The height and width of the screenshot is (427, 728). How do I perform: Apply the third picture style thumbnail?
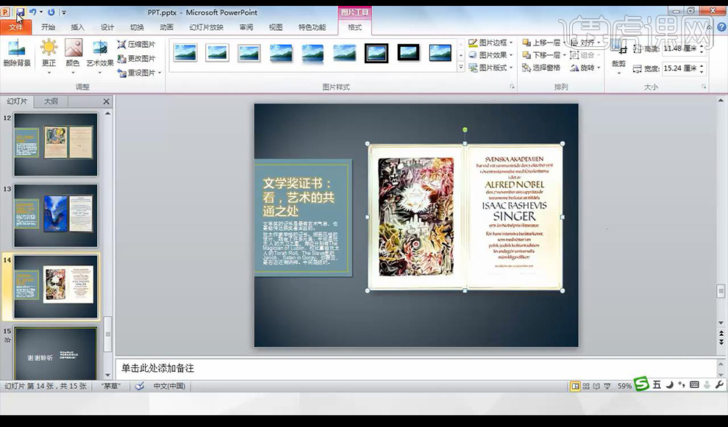(x=249, y=53)
